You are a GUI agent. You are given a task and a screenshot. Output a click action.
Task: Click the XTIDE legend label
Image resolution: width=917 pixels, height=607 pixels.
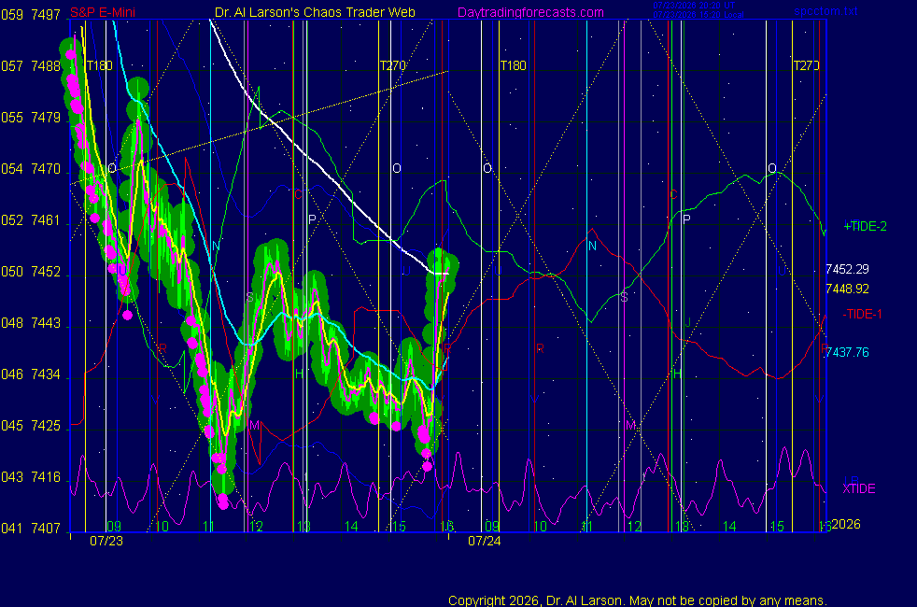point(858,489)
